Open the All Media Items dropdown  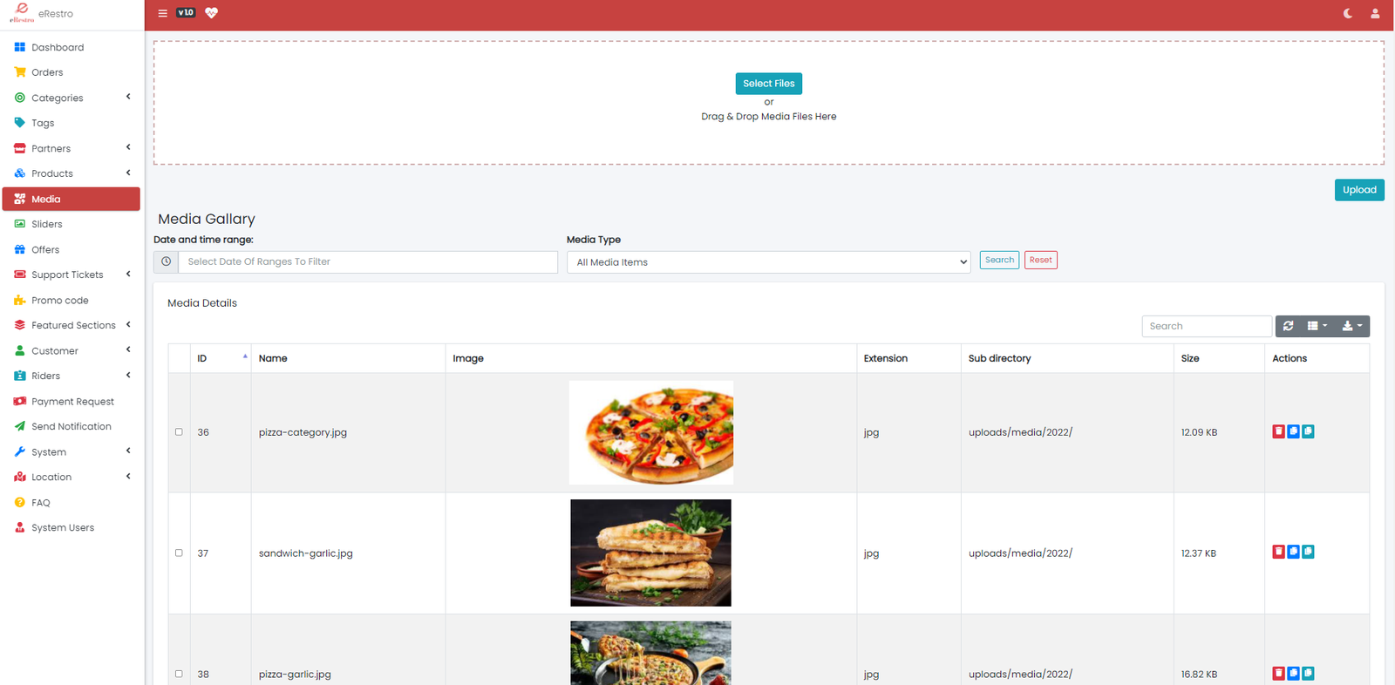click(x=768, y=262)
